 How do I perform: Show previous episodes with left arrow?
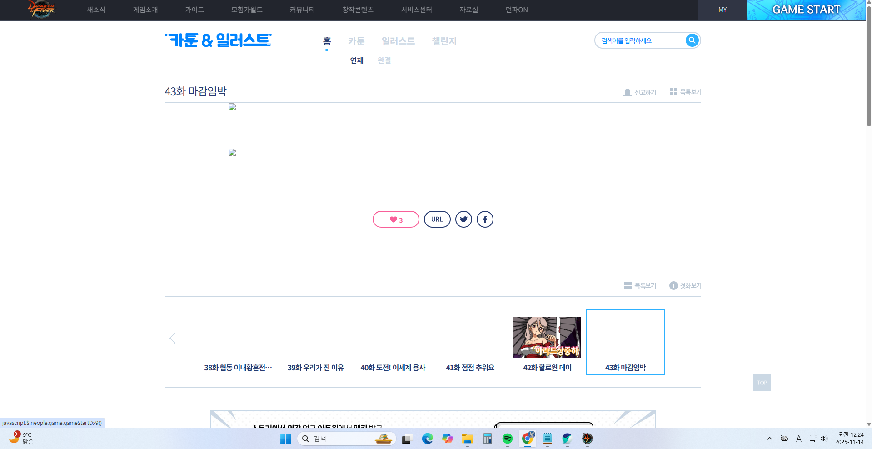point(173,338)
